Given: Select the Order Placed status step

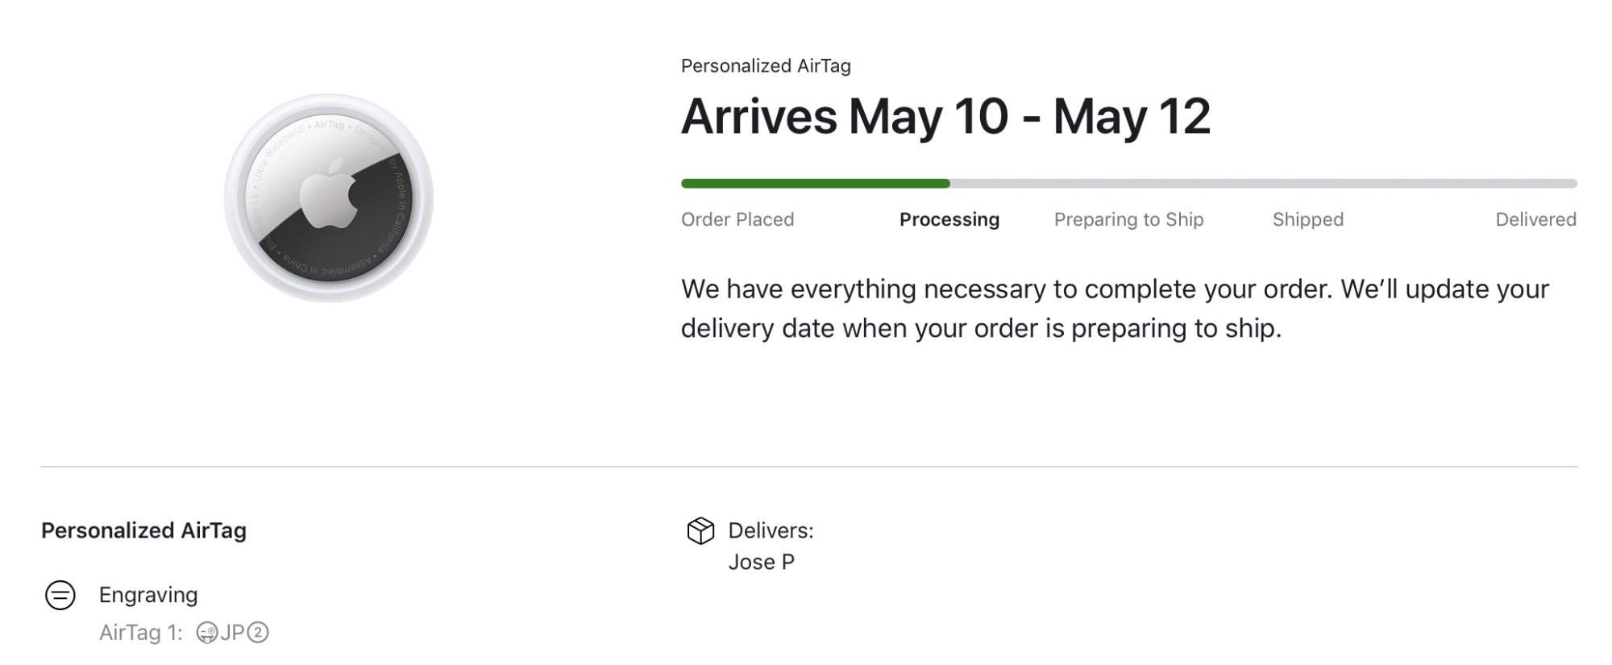Looking at the screenshot, I should [737, 219].
